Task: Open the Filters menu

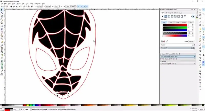Action: 31,4
